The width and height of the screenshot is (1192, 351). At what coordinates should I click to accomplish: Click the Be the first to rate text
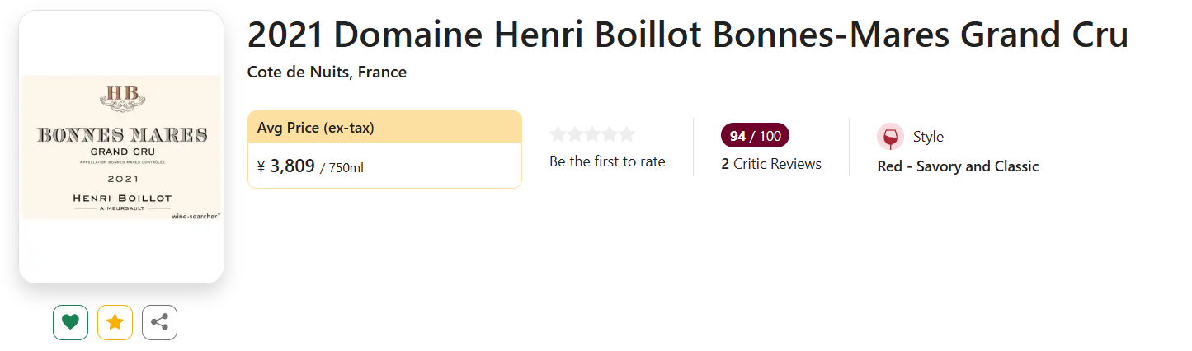coord(607,161)
